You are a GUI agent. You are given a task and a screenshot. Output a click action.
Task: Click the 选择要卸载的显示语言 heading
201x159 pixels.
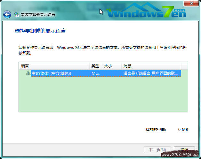pyautogui.click(x=40, y=31)
